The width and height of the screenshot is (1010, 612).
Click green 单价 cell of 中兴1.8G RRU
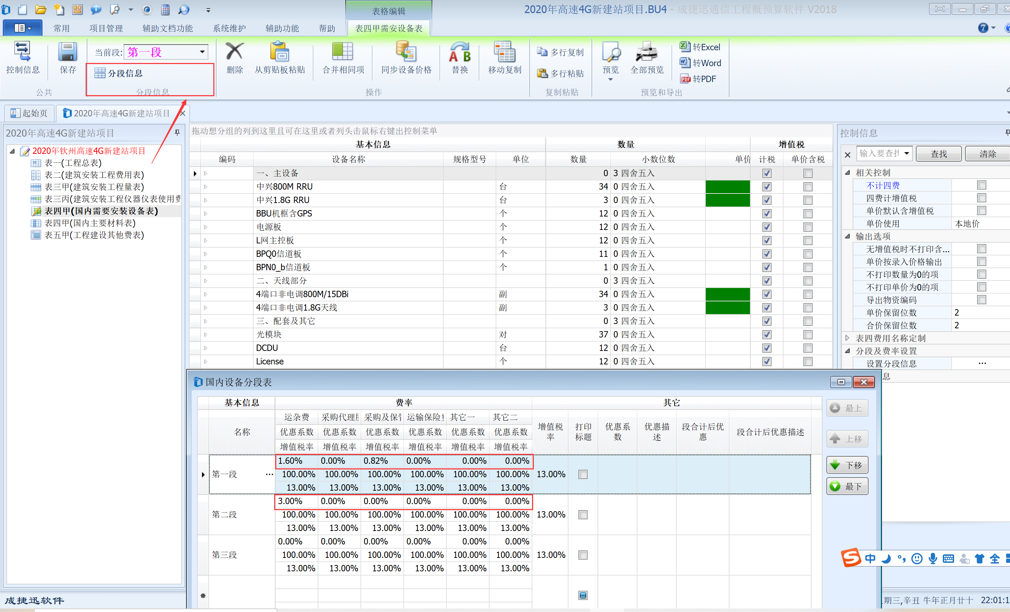728,200
